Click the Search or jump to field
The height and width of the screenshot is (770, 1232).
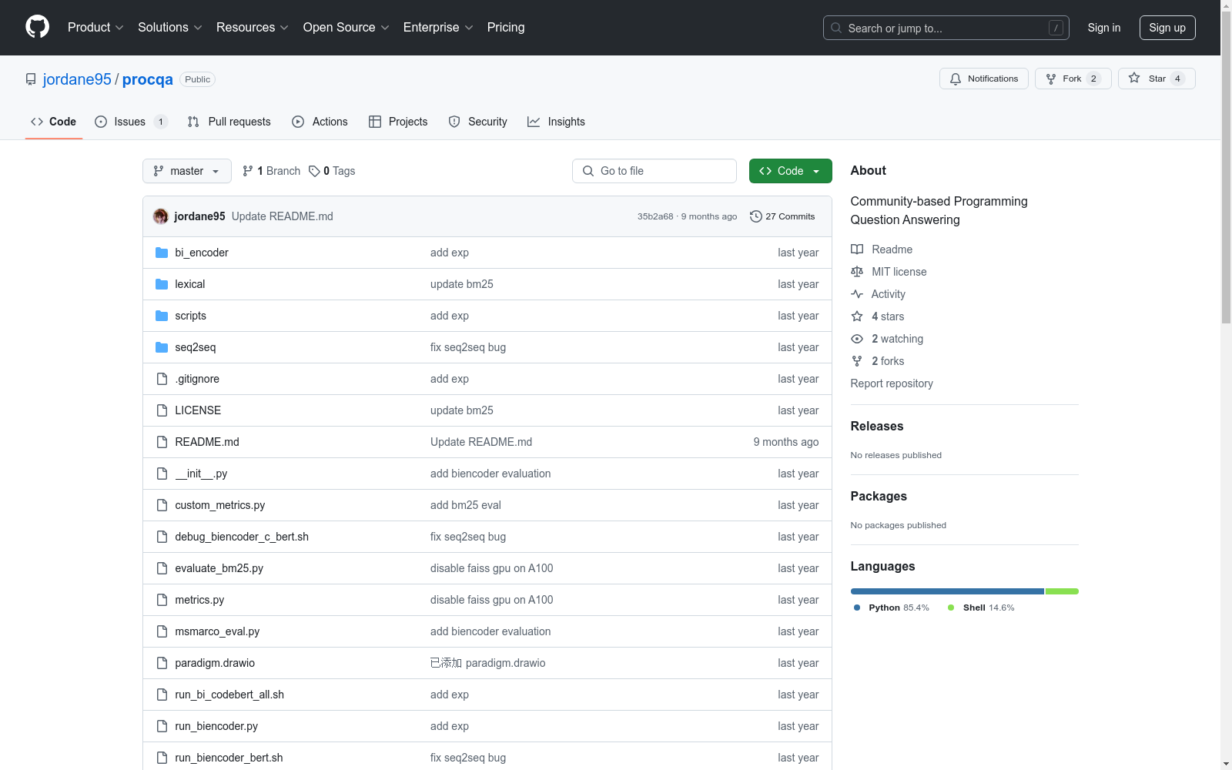pos(946,28)
